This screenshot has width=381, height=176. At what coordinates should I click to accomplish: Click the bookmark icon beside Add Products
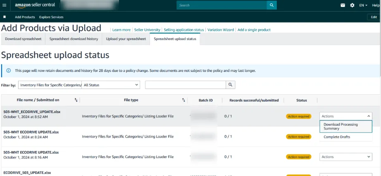point(5,17)
